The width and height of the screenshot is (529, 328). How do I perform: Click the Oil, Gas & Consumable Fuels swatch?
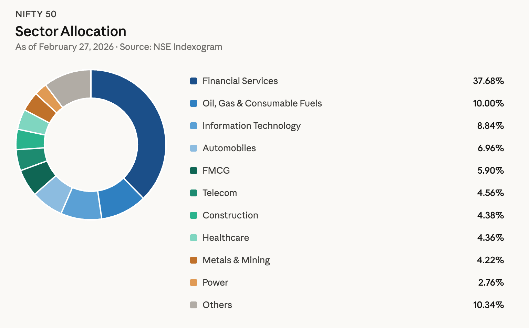click(194, 103)
